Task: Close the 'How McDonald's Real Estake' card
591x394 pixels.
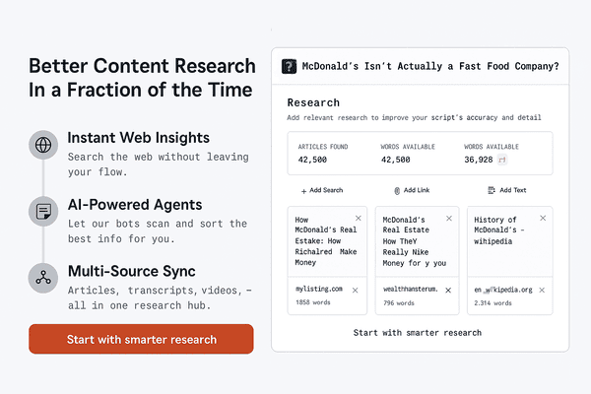Action: (x=358, y=218)
